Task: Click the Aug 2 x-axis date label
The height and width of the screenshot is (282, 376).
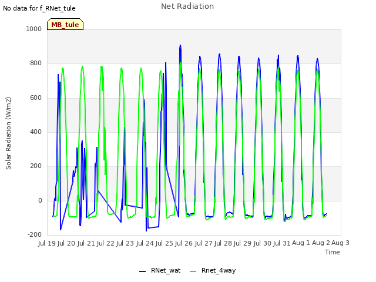Action: pyautogui.click(x=321, y=243)
